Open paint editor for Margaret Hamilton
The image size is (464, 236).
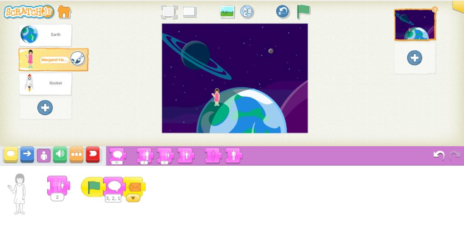click(x=77, y=59)
